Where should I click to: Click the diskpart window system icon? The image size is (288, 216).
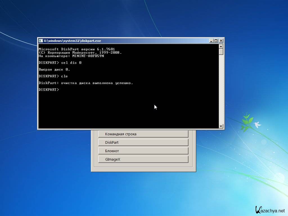point(41,41)
